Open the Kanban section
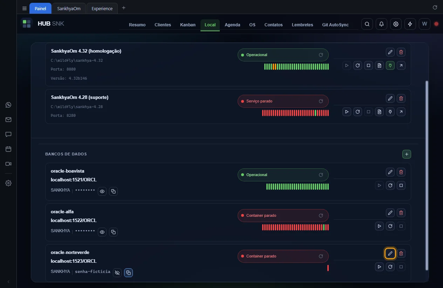The image size is (443, 288). coord(188,25)
